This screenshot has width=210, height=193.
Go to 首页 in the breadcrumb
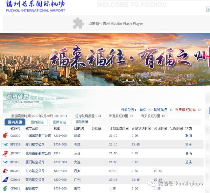coord(143,110)
